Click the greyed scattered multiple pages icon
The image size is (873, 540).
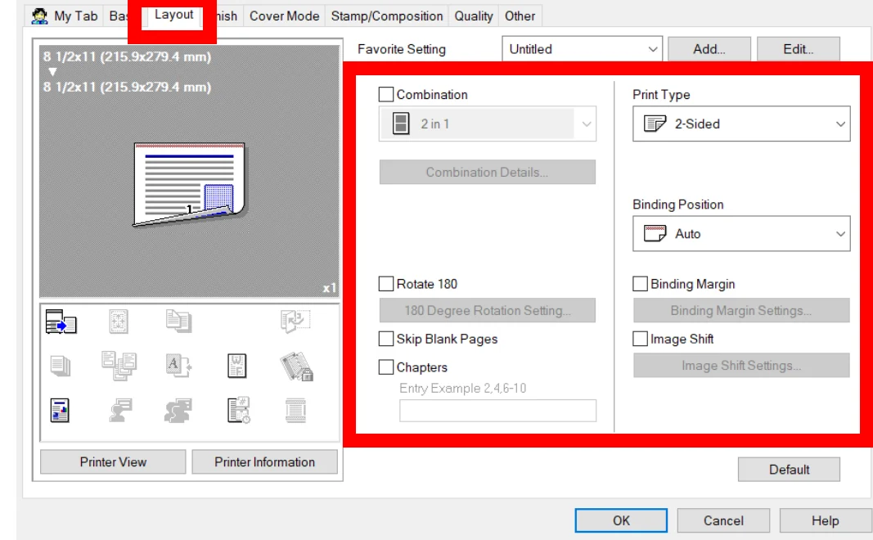(119, 366)
